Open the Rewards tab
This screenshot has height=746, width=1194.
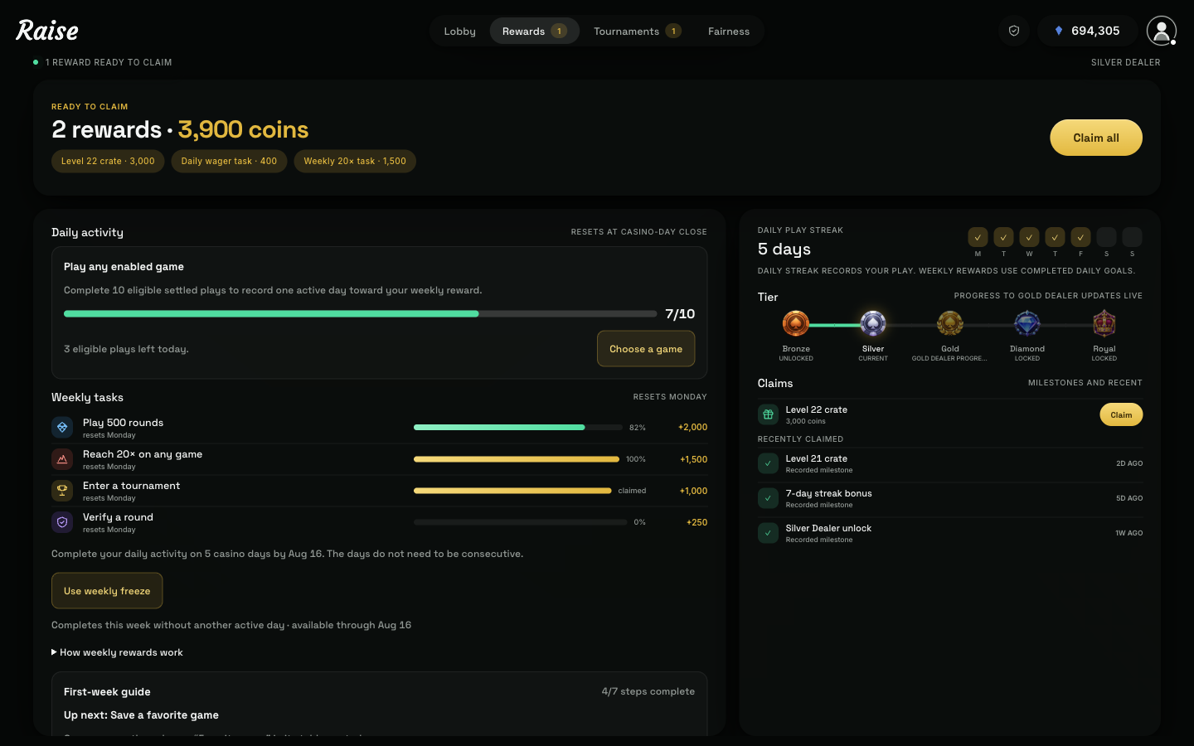click(534, 31)
